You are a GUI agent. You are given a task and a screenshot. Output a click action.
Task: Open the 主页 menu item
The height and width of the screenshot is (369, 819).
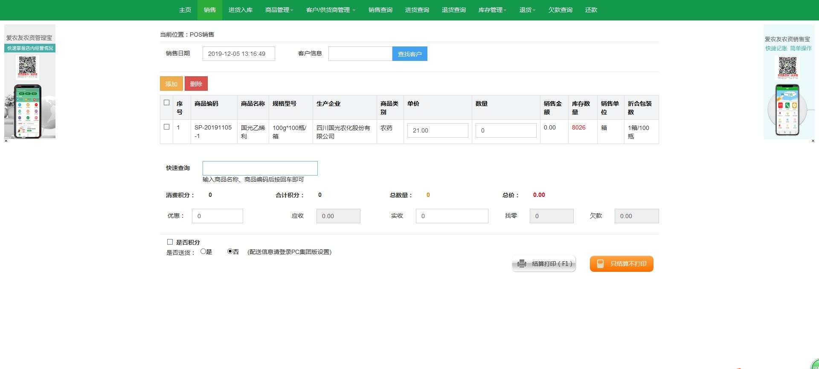tap(185, 10)
